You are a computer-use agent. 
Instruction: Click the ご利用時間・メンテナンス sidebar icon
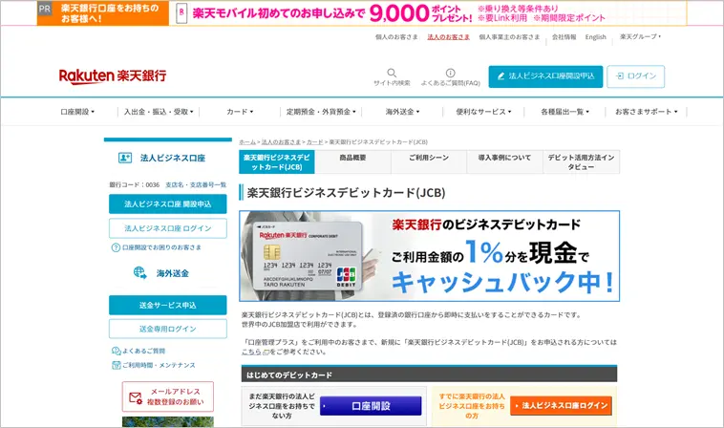(116, 365)
